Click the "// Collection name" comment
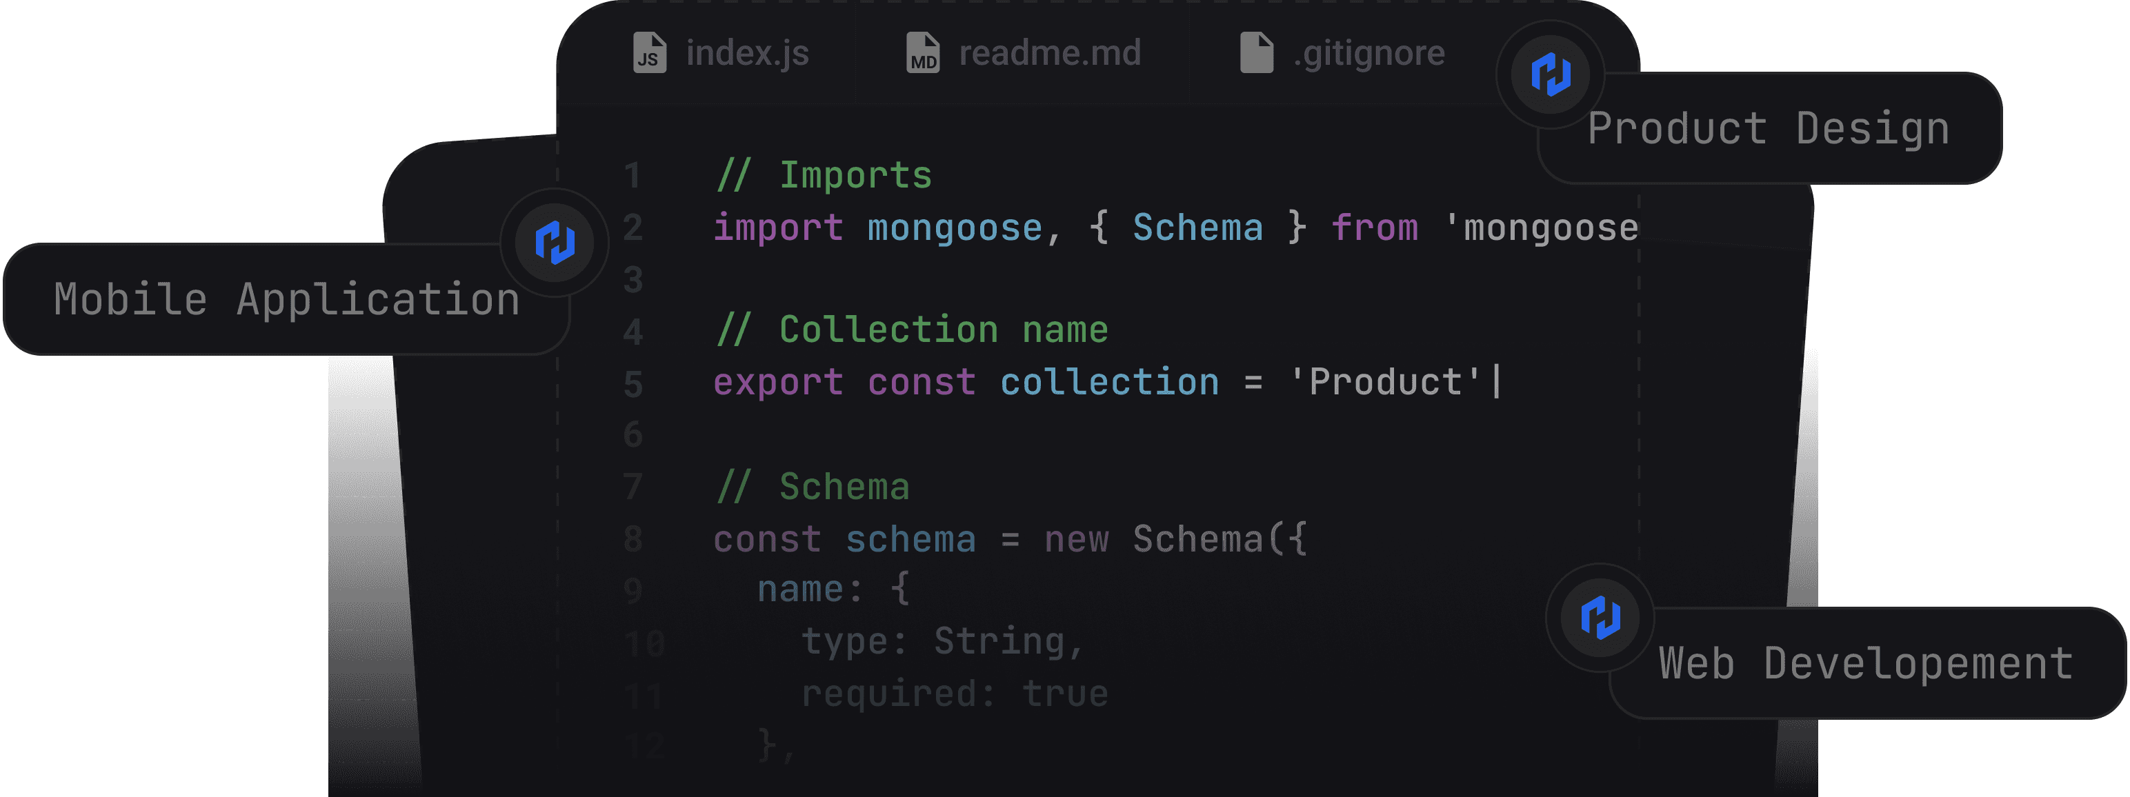Viewport: 2130px width, 797px height. pyautogui.click(x=911, y=331)
